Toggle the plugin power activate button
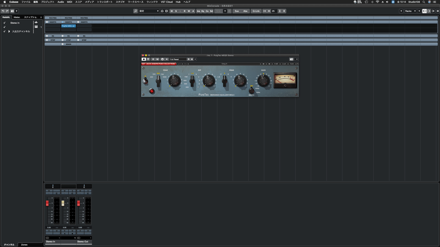The width and height of the screenshot is (440, 247). [144, 59]
